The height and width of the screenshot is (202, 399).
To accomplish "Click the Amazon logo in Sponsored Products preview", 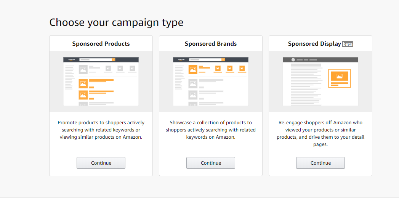I will (71, 60).
